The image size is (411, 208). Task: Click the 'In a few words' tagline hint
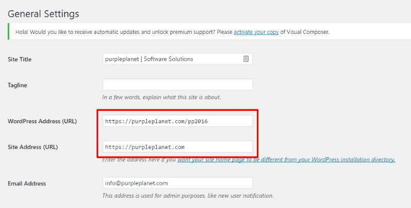tap(161, 97)
